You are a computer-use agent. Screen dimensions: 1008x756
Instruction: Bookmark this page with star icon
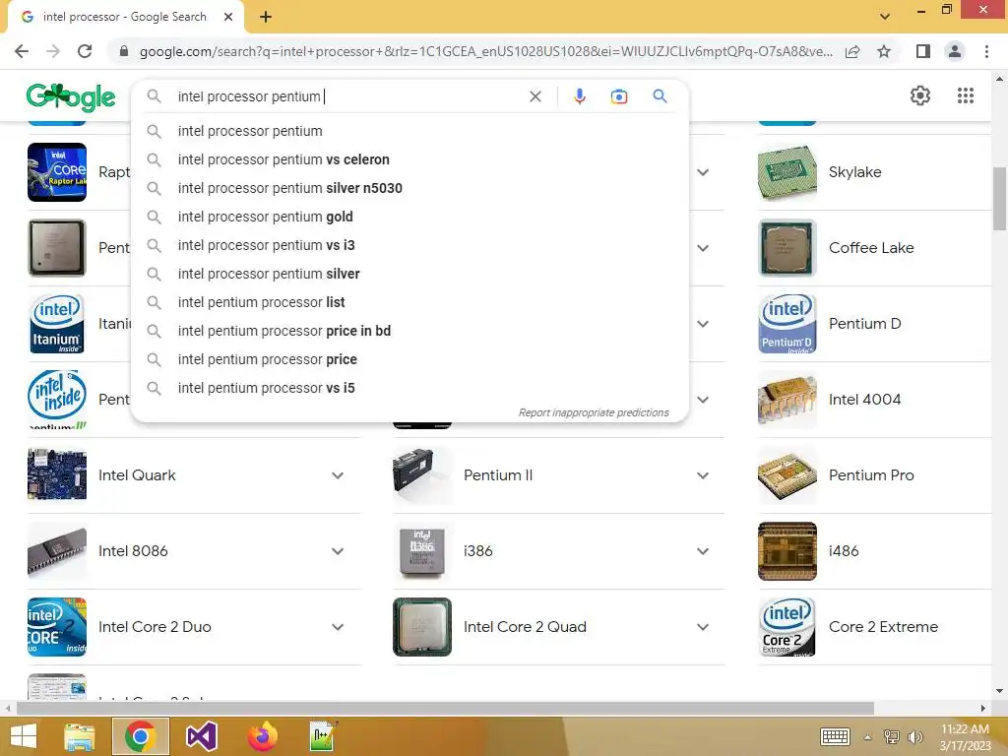click(x=884, y=51)
